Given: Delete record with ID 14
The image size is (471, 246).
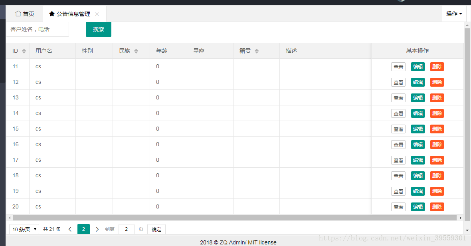Looking at the screenshot, I should tap(437, 113).
